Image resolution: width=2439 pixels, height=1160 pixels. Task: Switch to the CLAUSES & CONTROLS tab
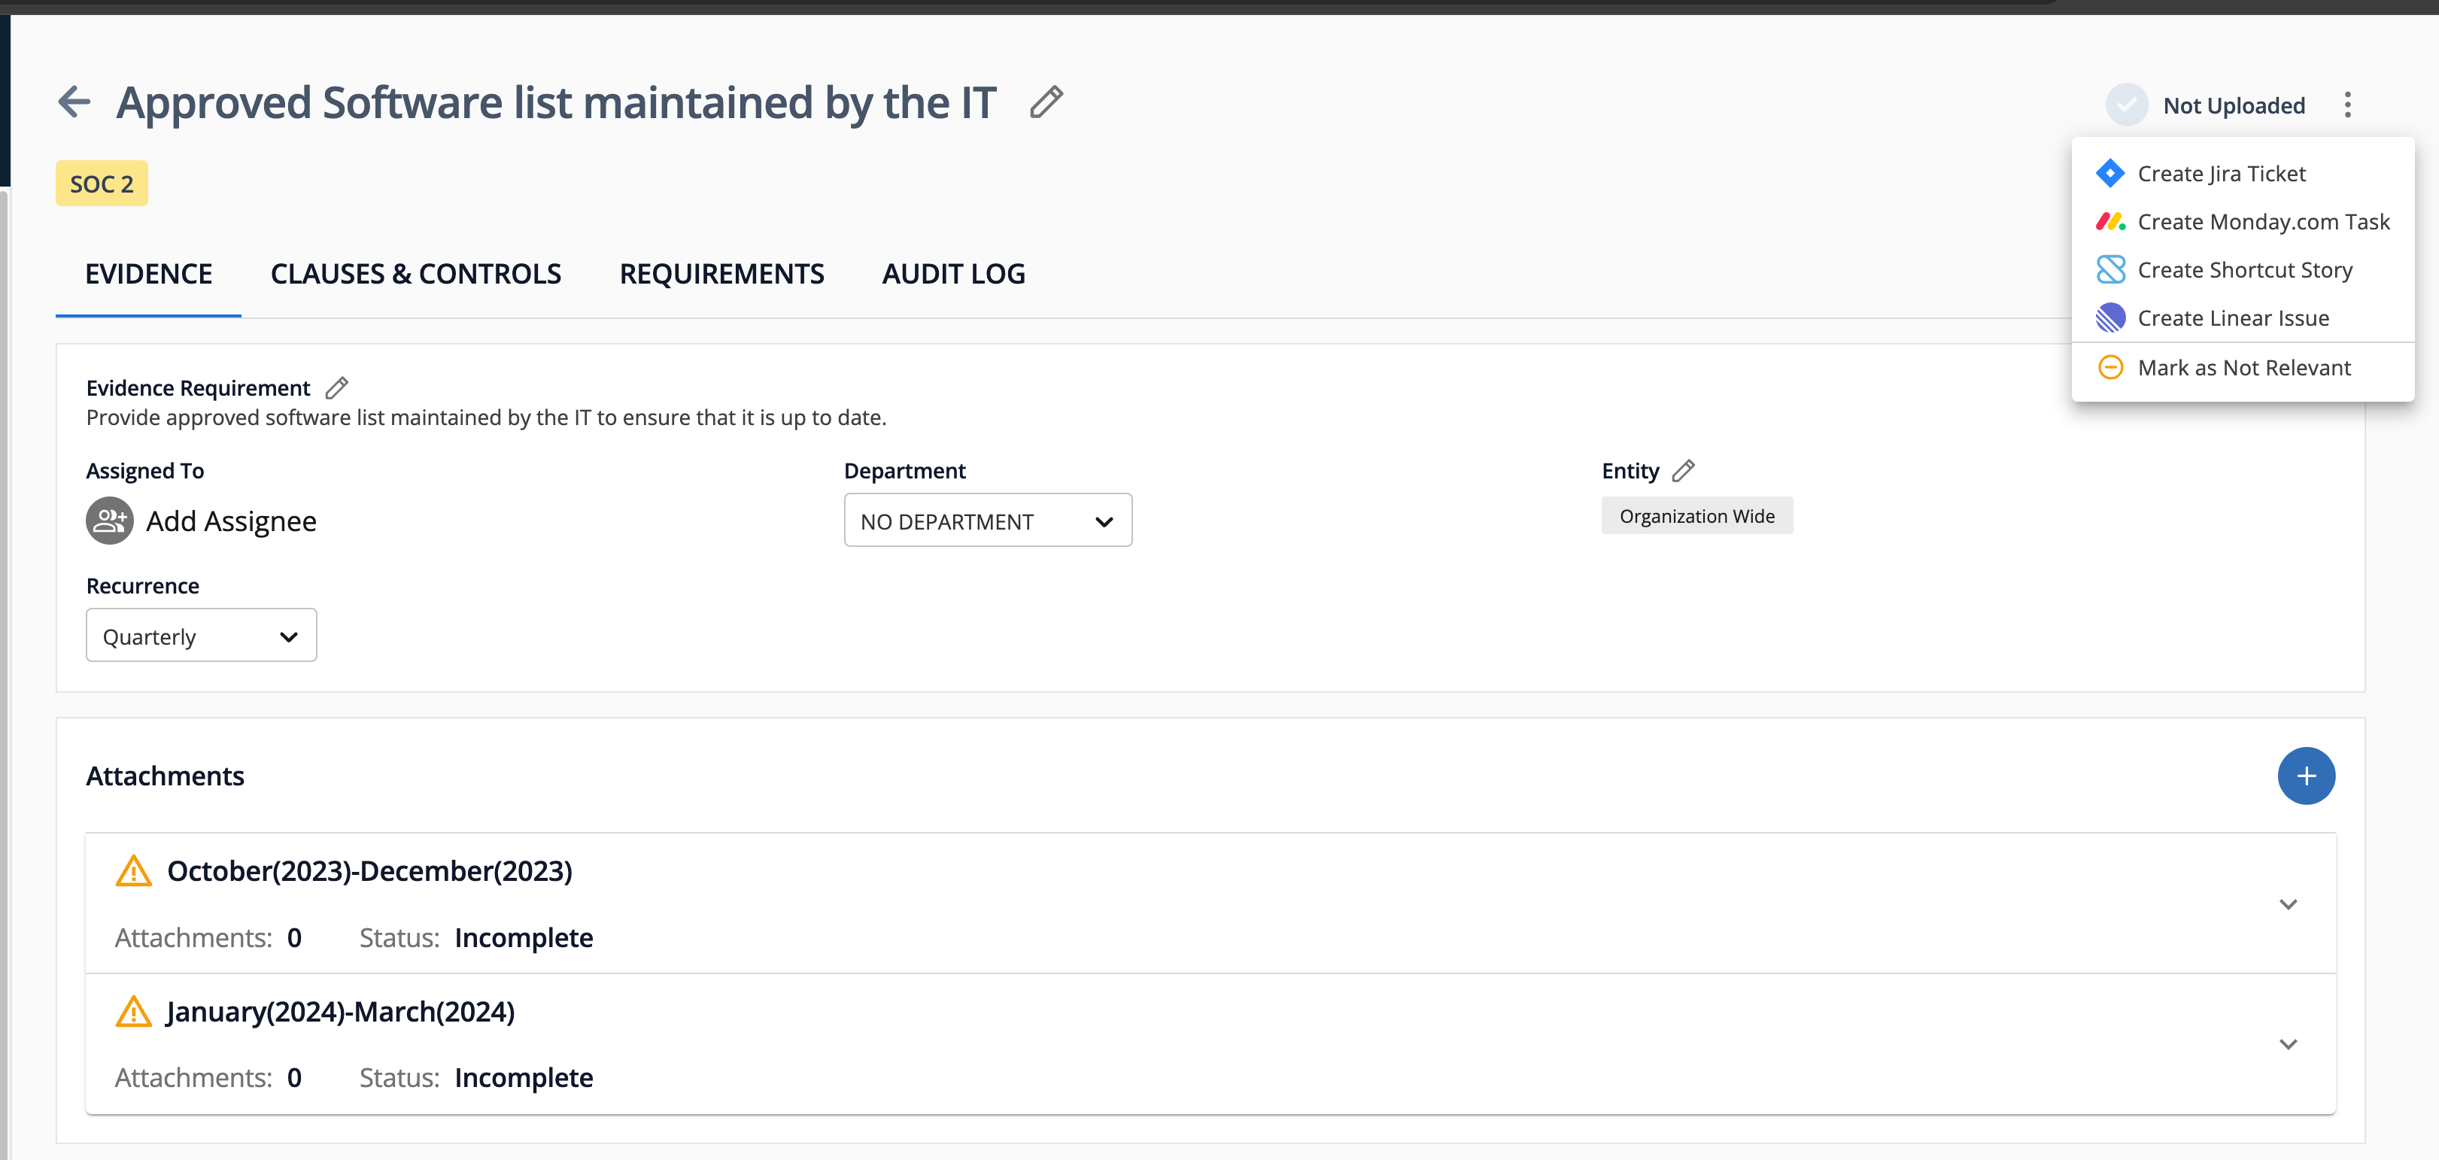415,275
